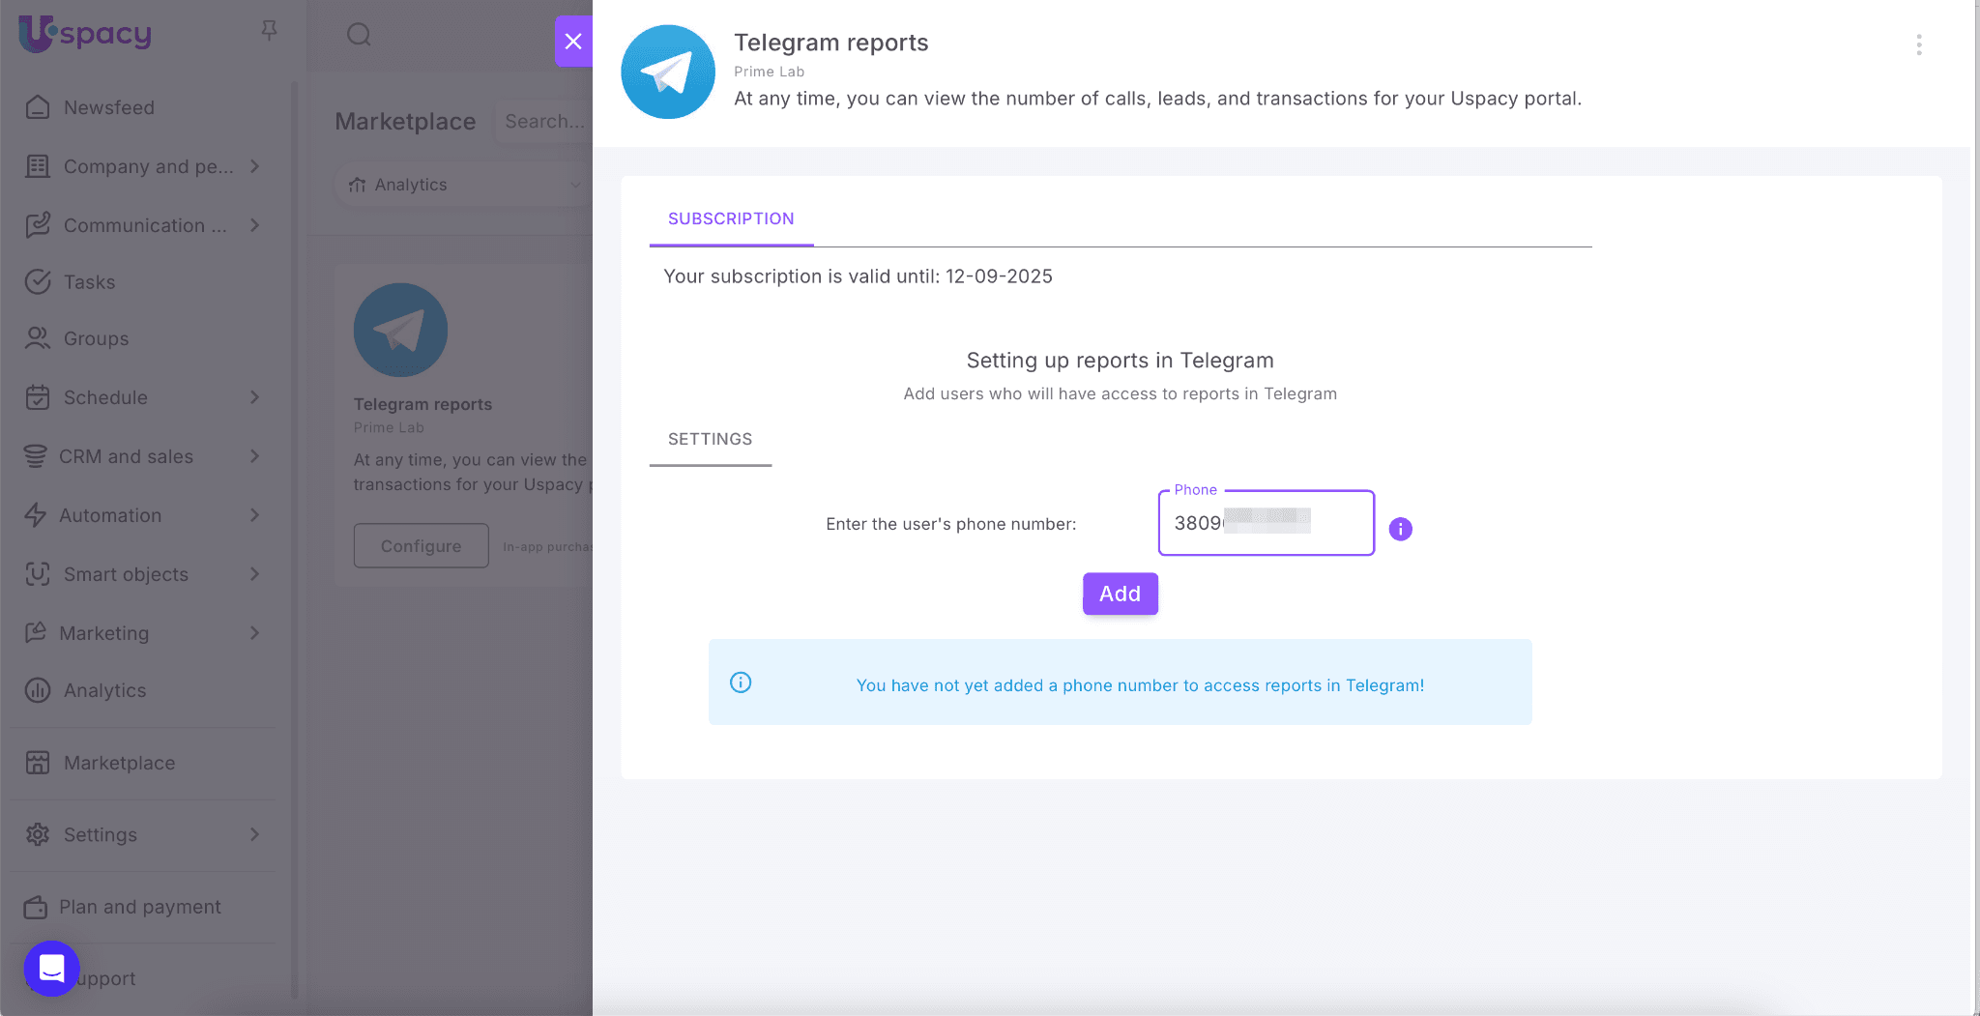
Task: Expand the Smart objects submenu
Action: click(x=255, y=574)
